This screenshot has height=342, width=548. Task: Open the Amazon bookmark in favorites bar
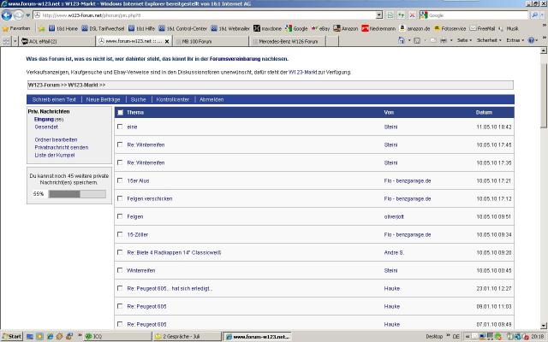pyautogui.click(x=346, y=27)
